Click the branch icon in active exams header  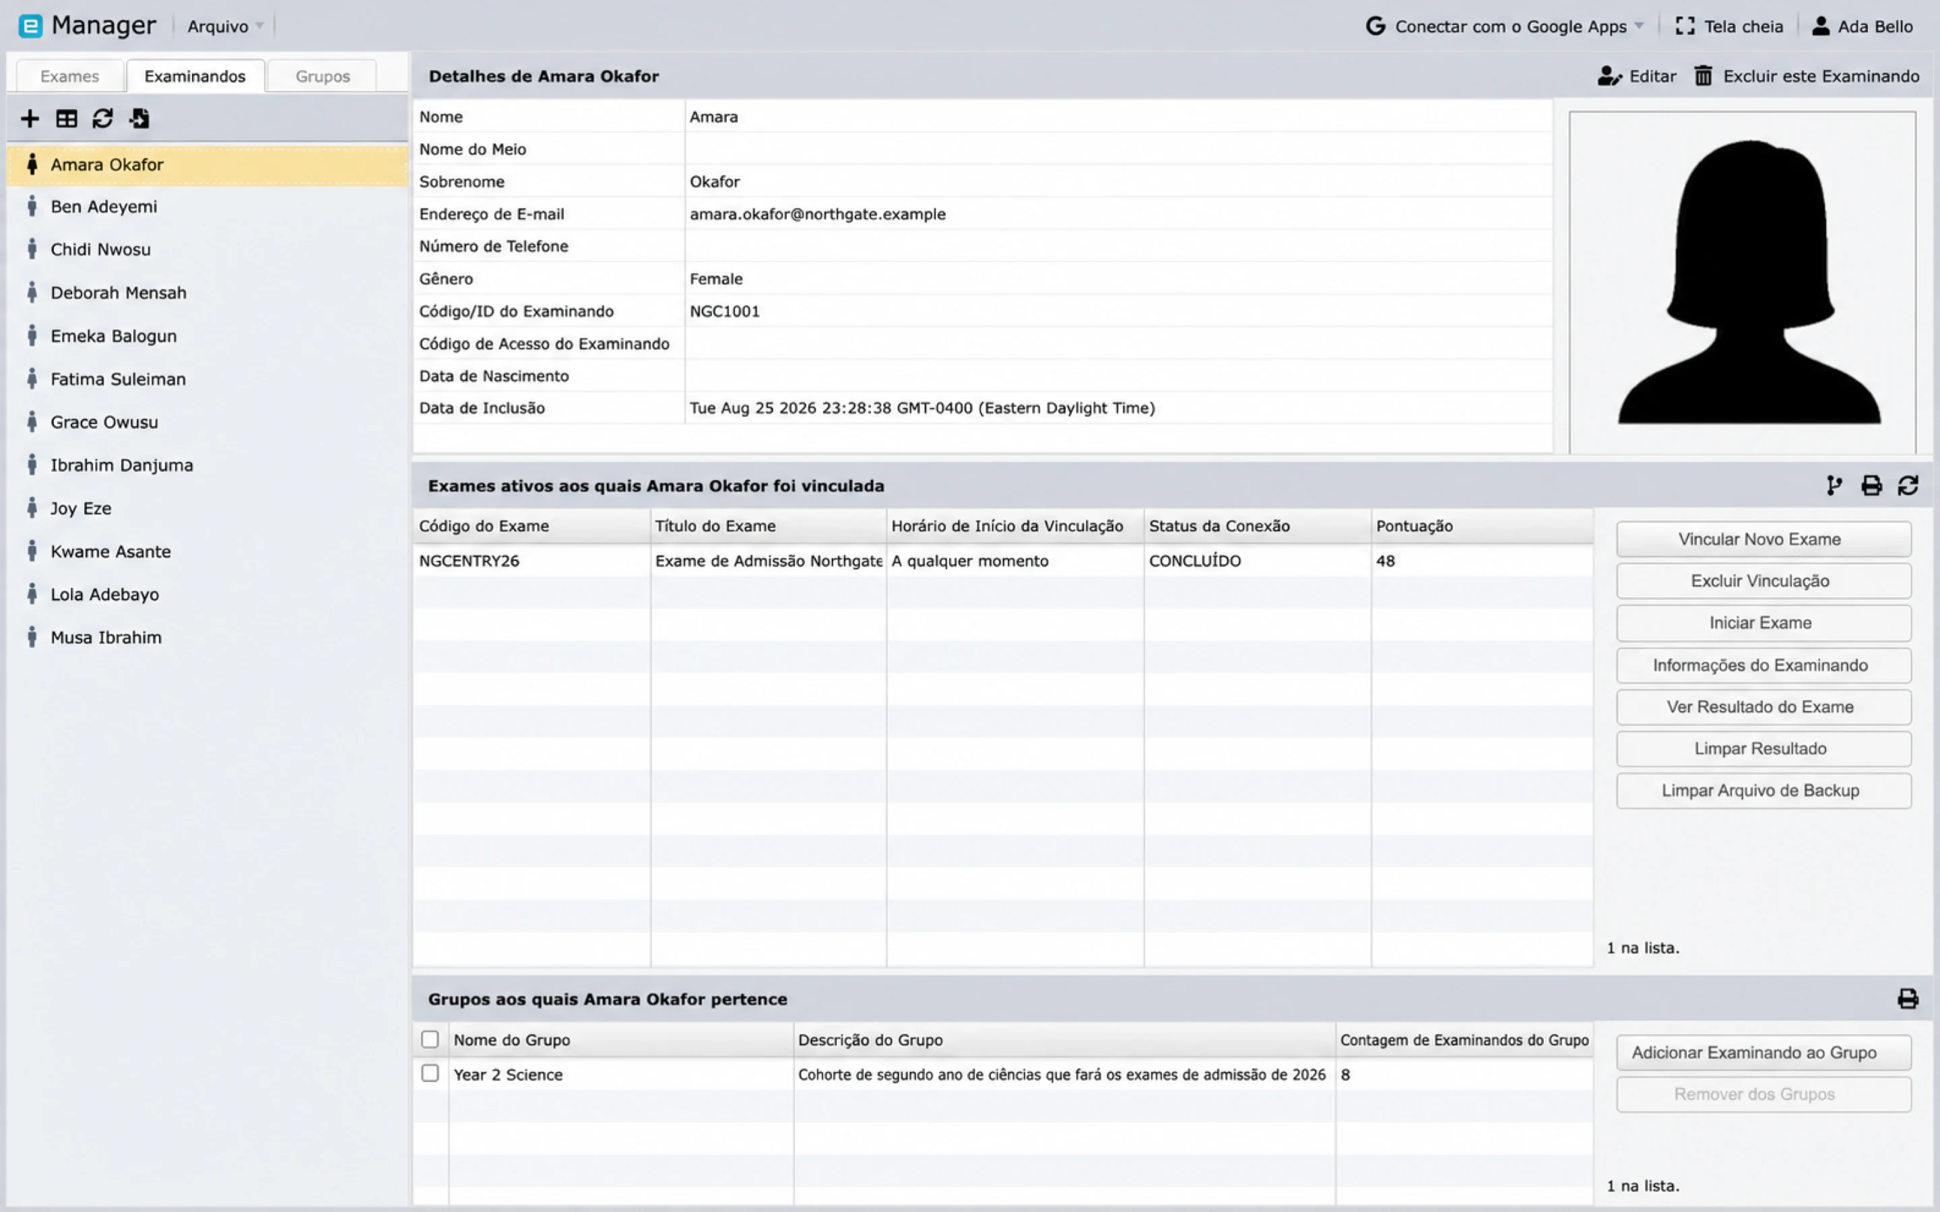pos(1834,485)
